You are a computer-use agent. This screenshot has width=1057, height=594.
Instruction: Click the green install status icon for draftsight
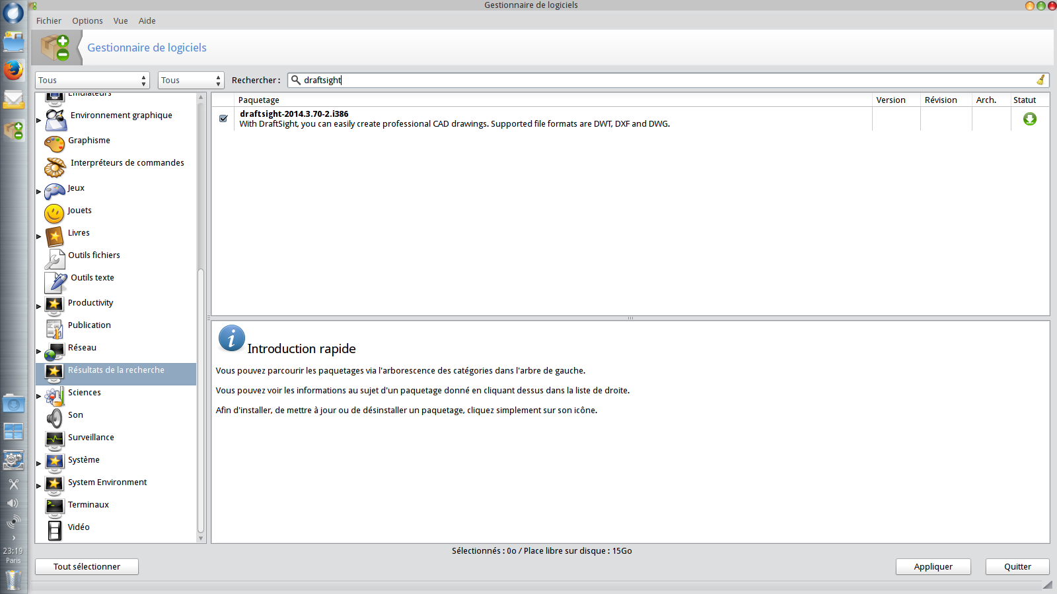pos(1029,119)
